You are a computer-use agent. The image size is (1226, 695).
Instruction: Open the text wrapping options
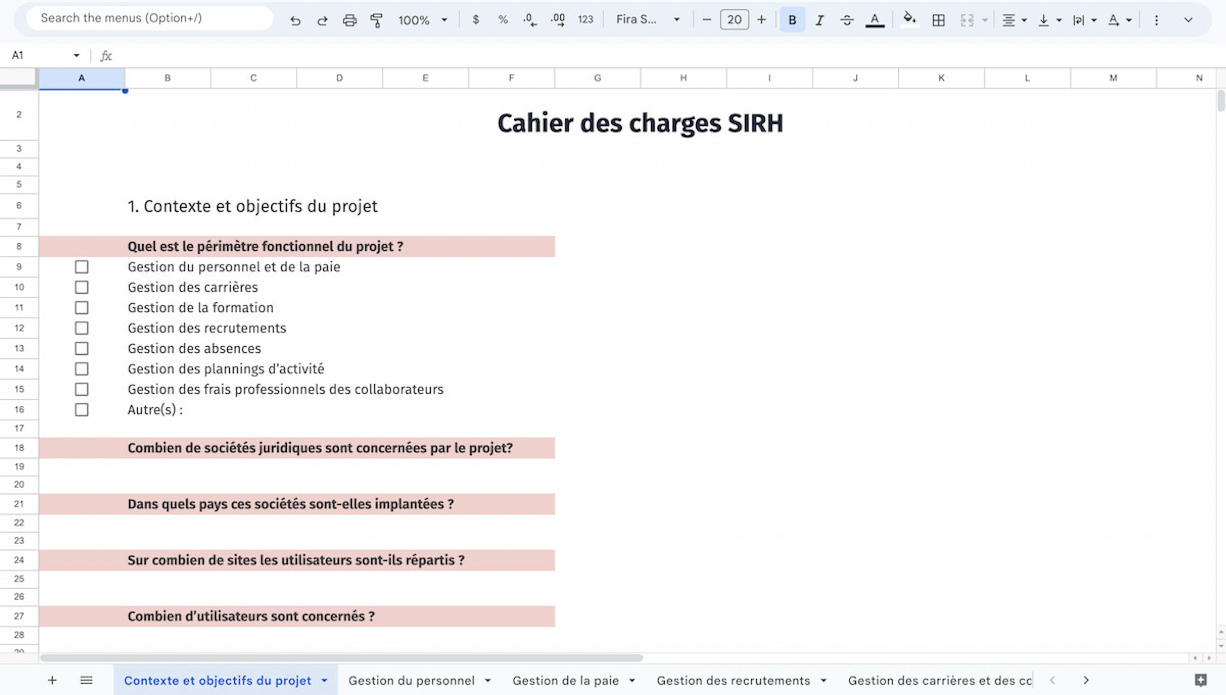tap(1078, 20)
